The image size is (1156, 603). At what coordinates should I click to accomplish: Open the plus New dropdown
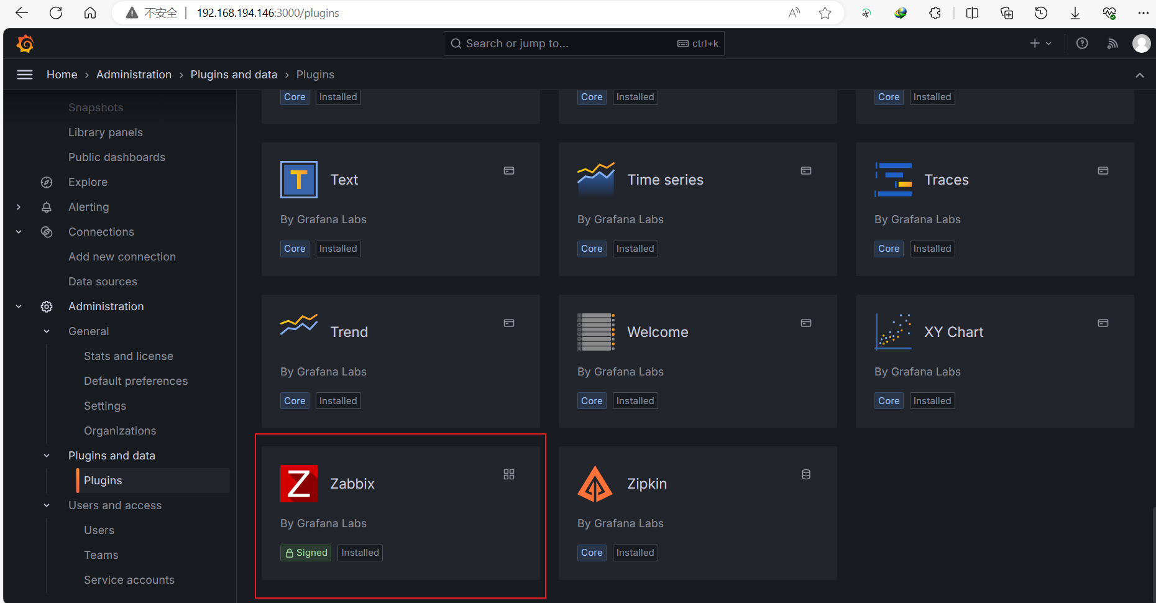tap(1040, 44)
